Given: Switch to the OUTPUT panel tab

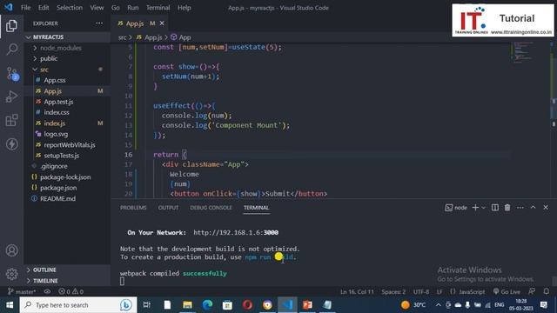Looking at the screenshot, I should [168, 208].
